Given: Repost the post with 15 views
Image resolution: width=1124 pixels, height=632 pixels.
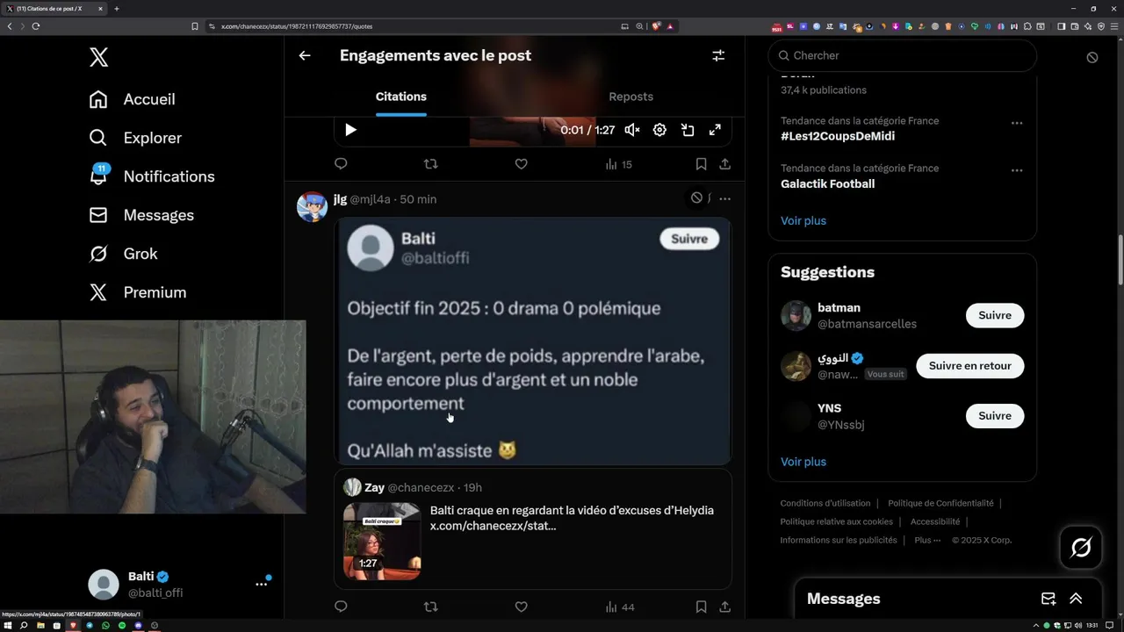Looking at the screenshot, I should tap(431, 164).
